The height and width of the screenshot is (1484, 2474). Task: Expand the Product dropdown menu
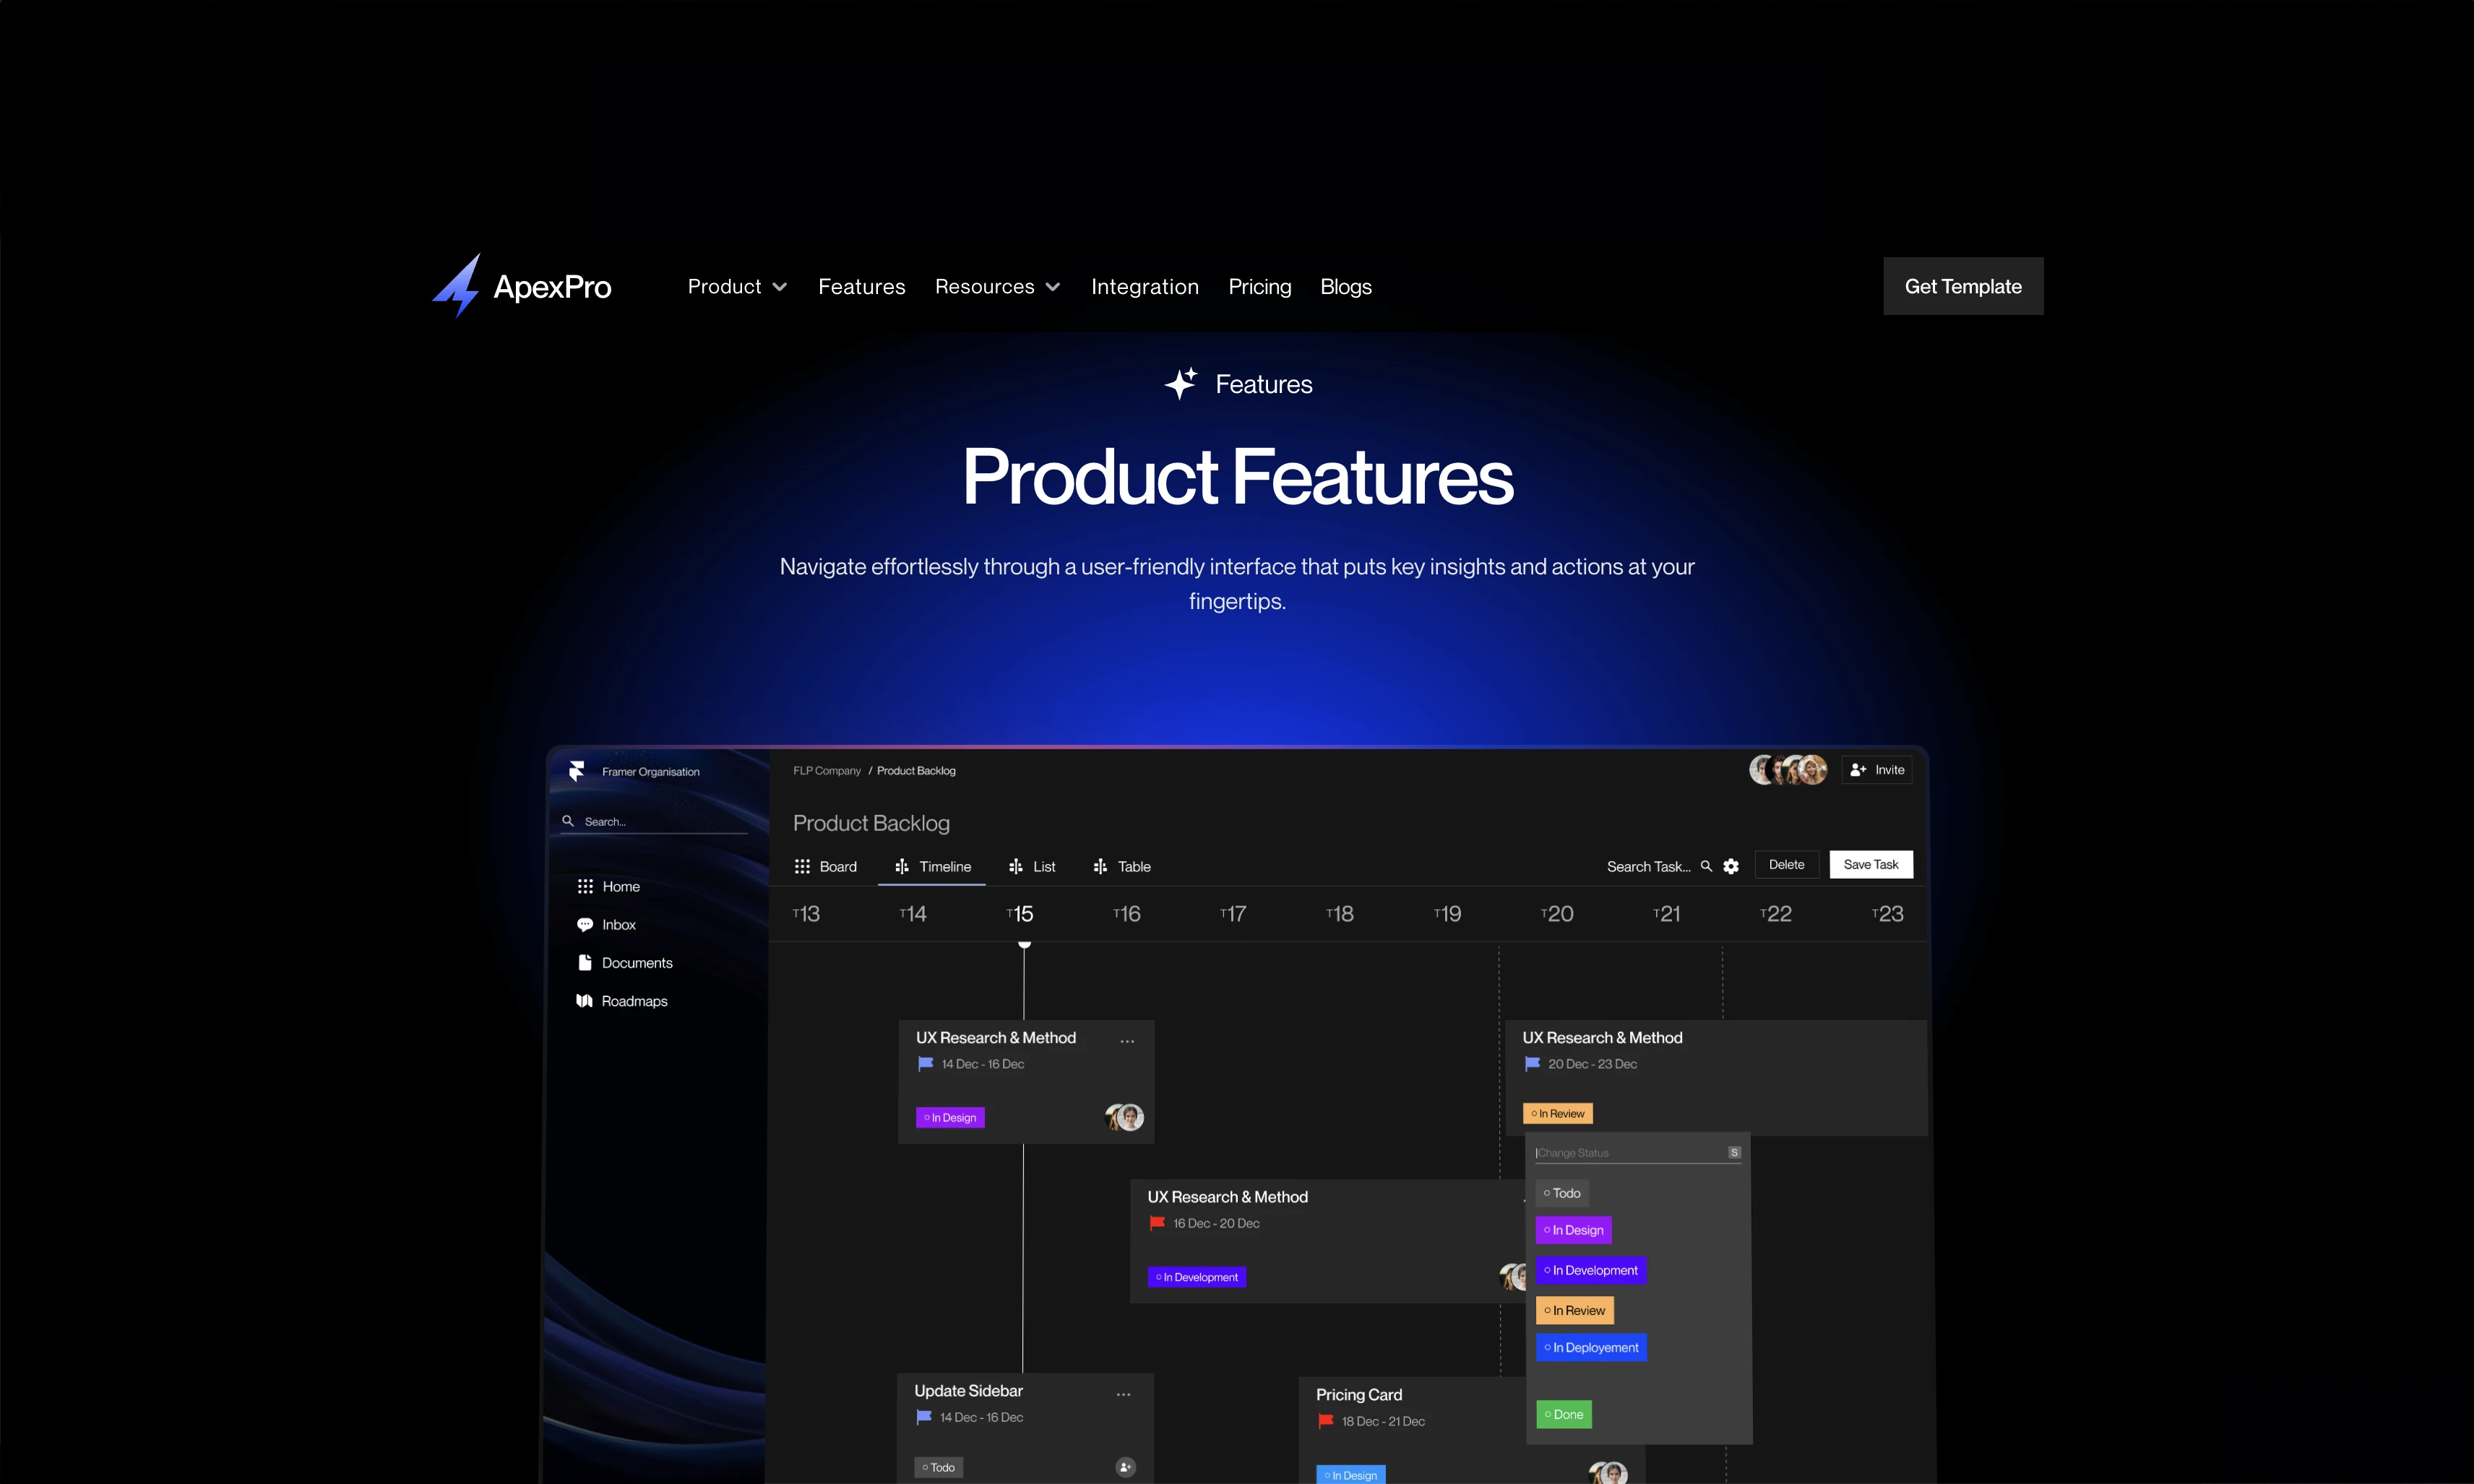tap(737, 287)
